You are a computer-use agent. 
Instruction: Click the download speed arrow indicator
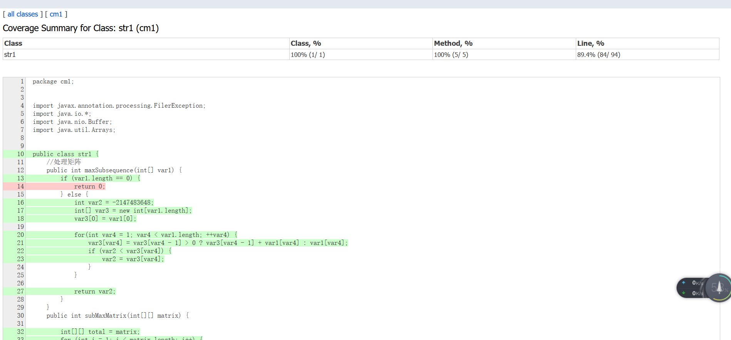(x=684, y=293)
